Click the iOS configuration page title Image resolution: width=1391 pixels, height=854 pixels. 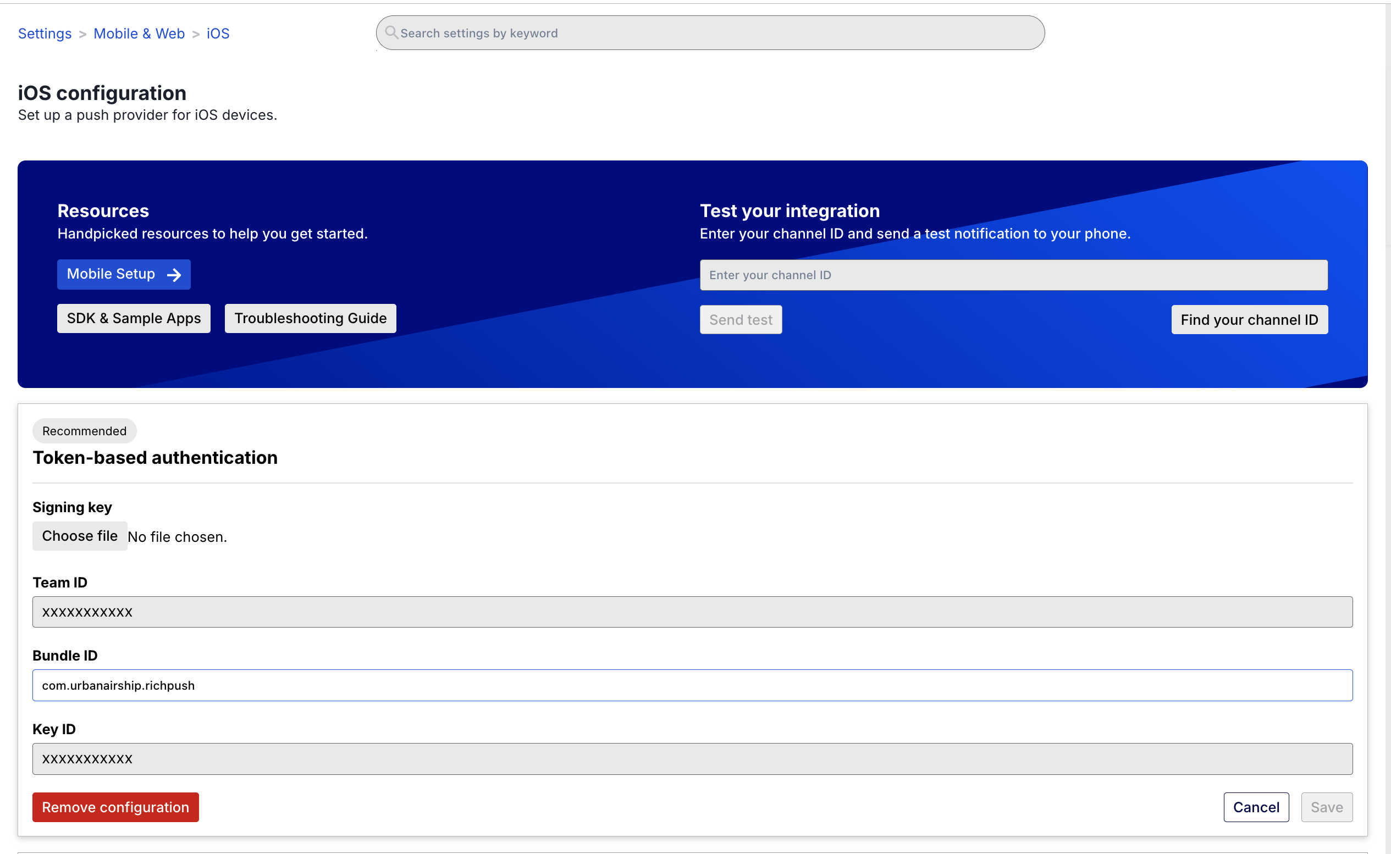(102, 93)
